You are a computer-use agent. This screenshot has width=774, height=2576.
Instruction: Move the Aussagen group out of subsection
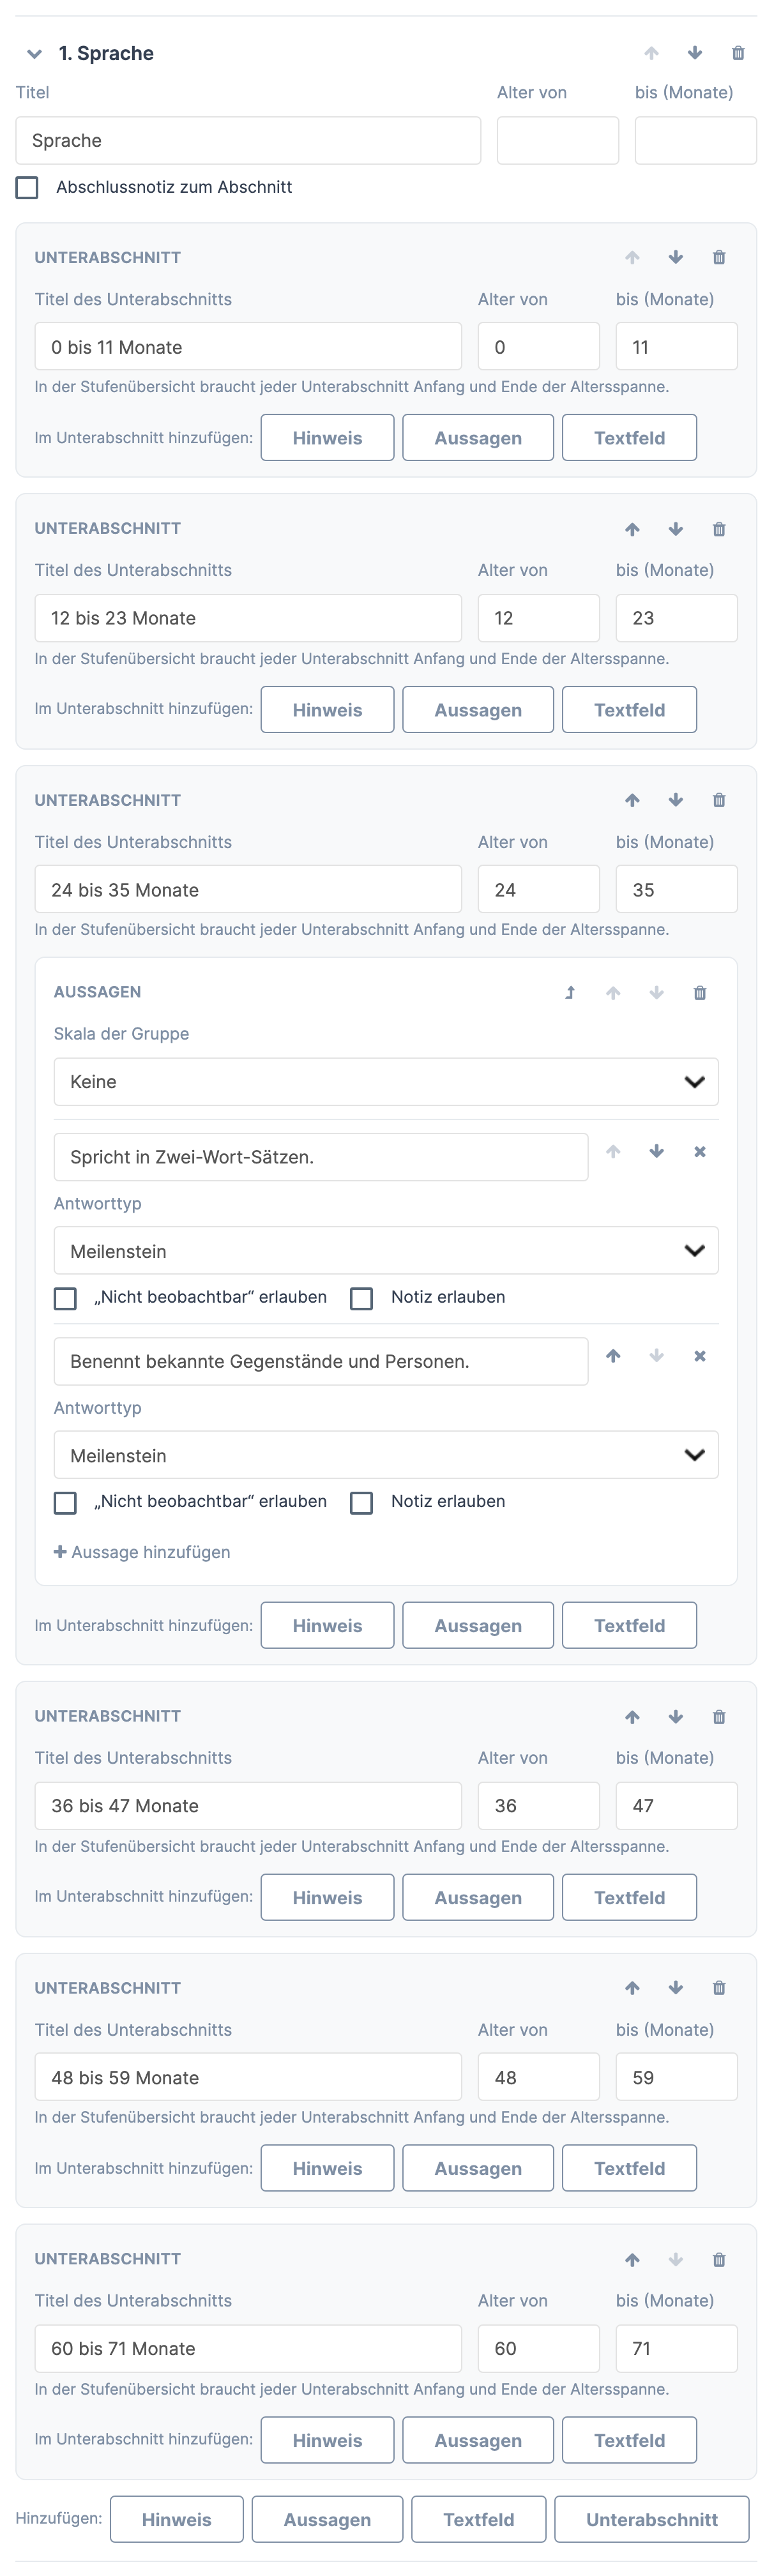570,992
